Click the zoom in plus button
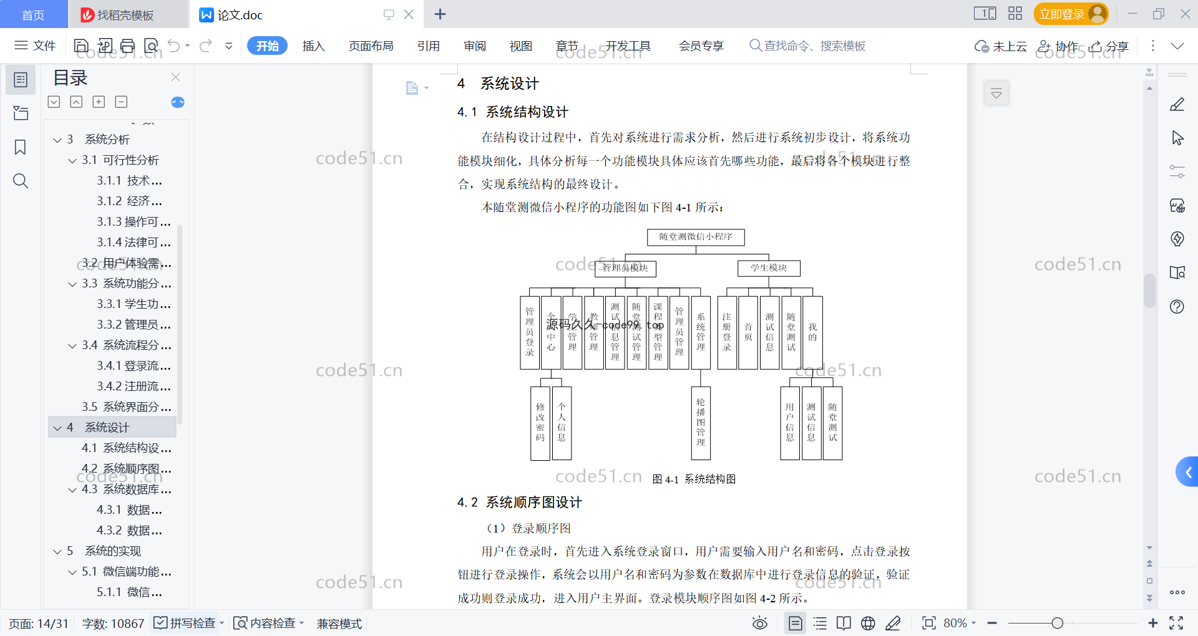The image size is (1198, 636). [1152, 623]
